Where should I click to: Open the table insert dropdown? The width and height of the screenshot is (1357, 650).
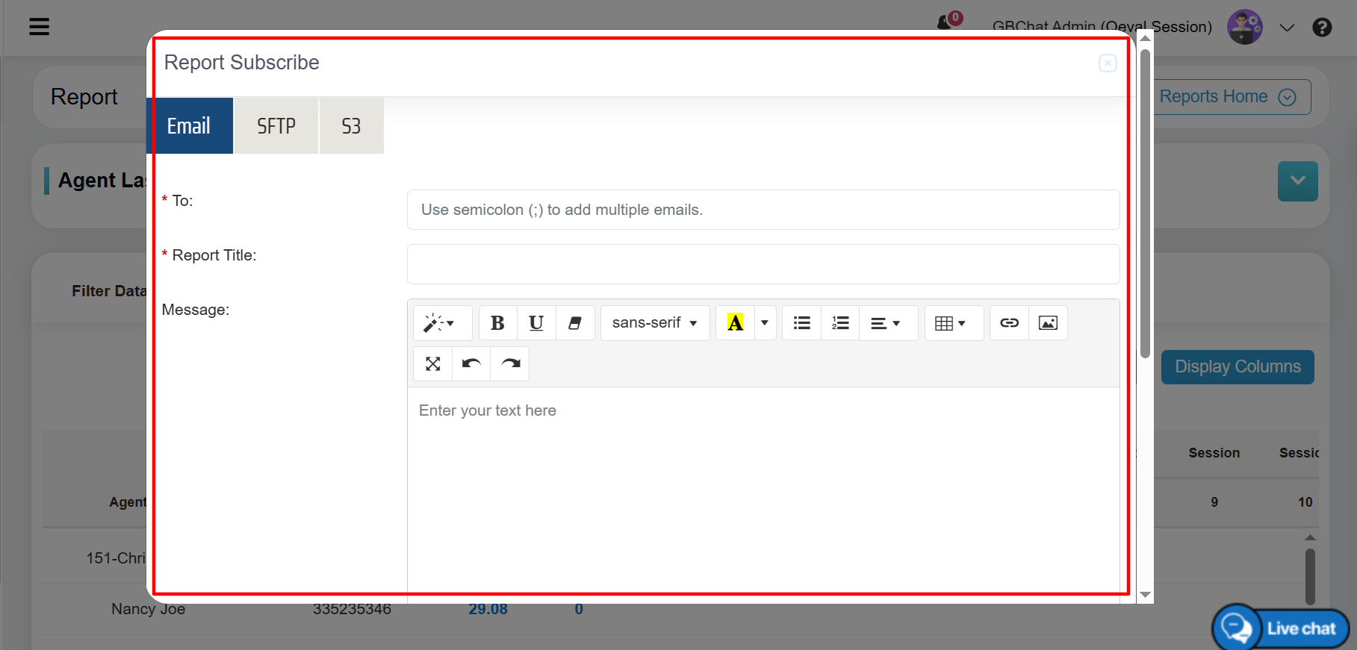coord(953,323)
